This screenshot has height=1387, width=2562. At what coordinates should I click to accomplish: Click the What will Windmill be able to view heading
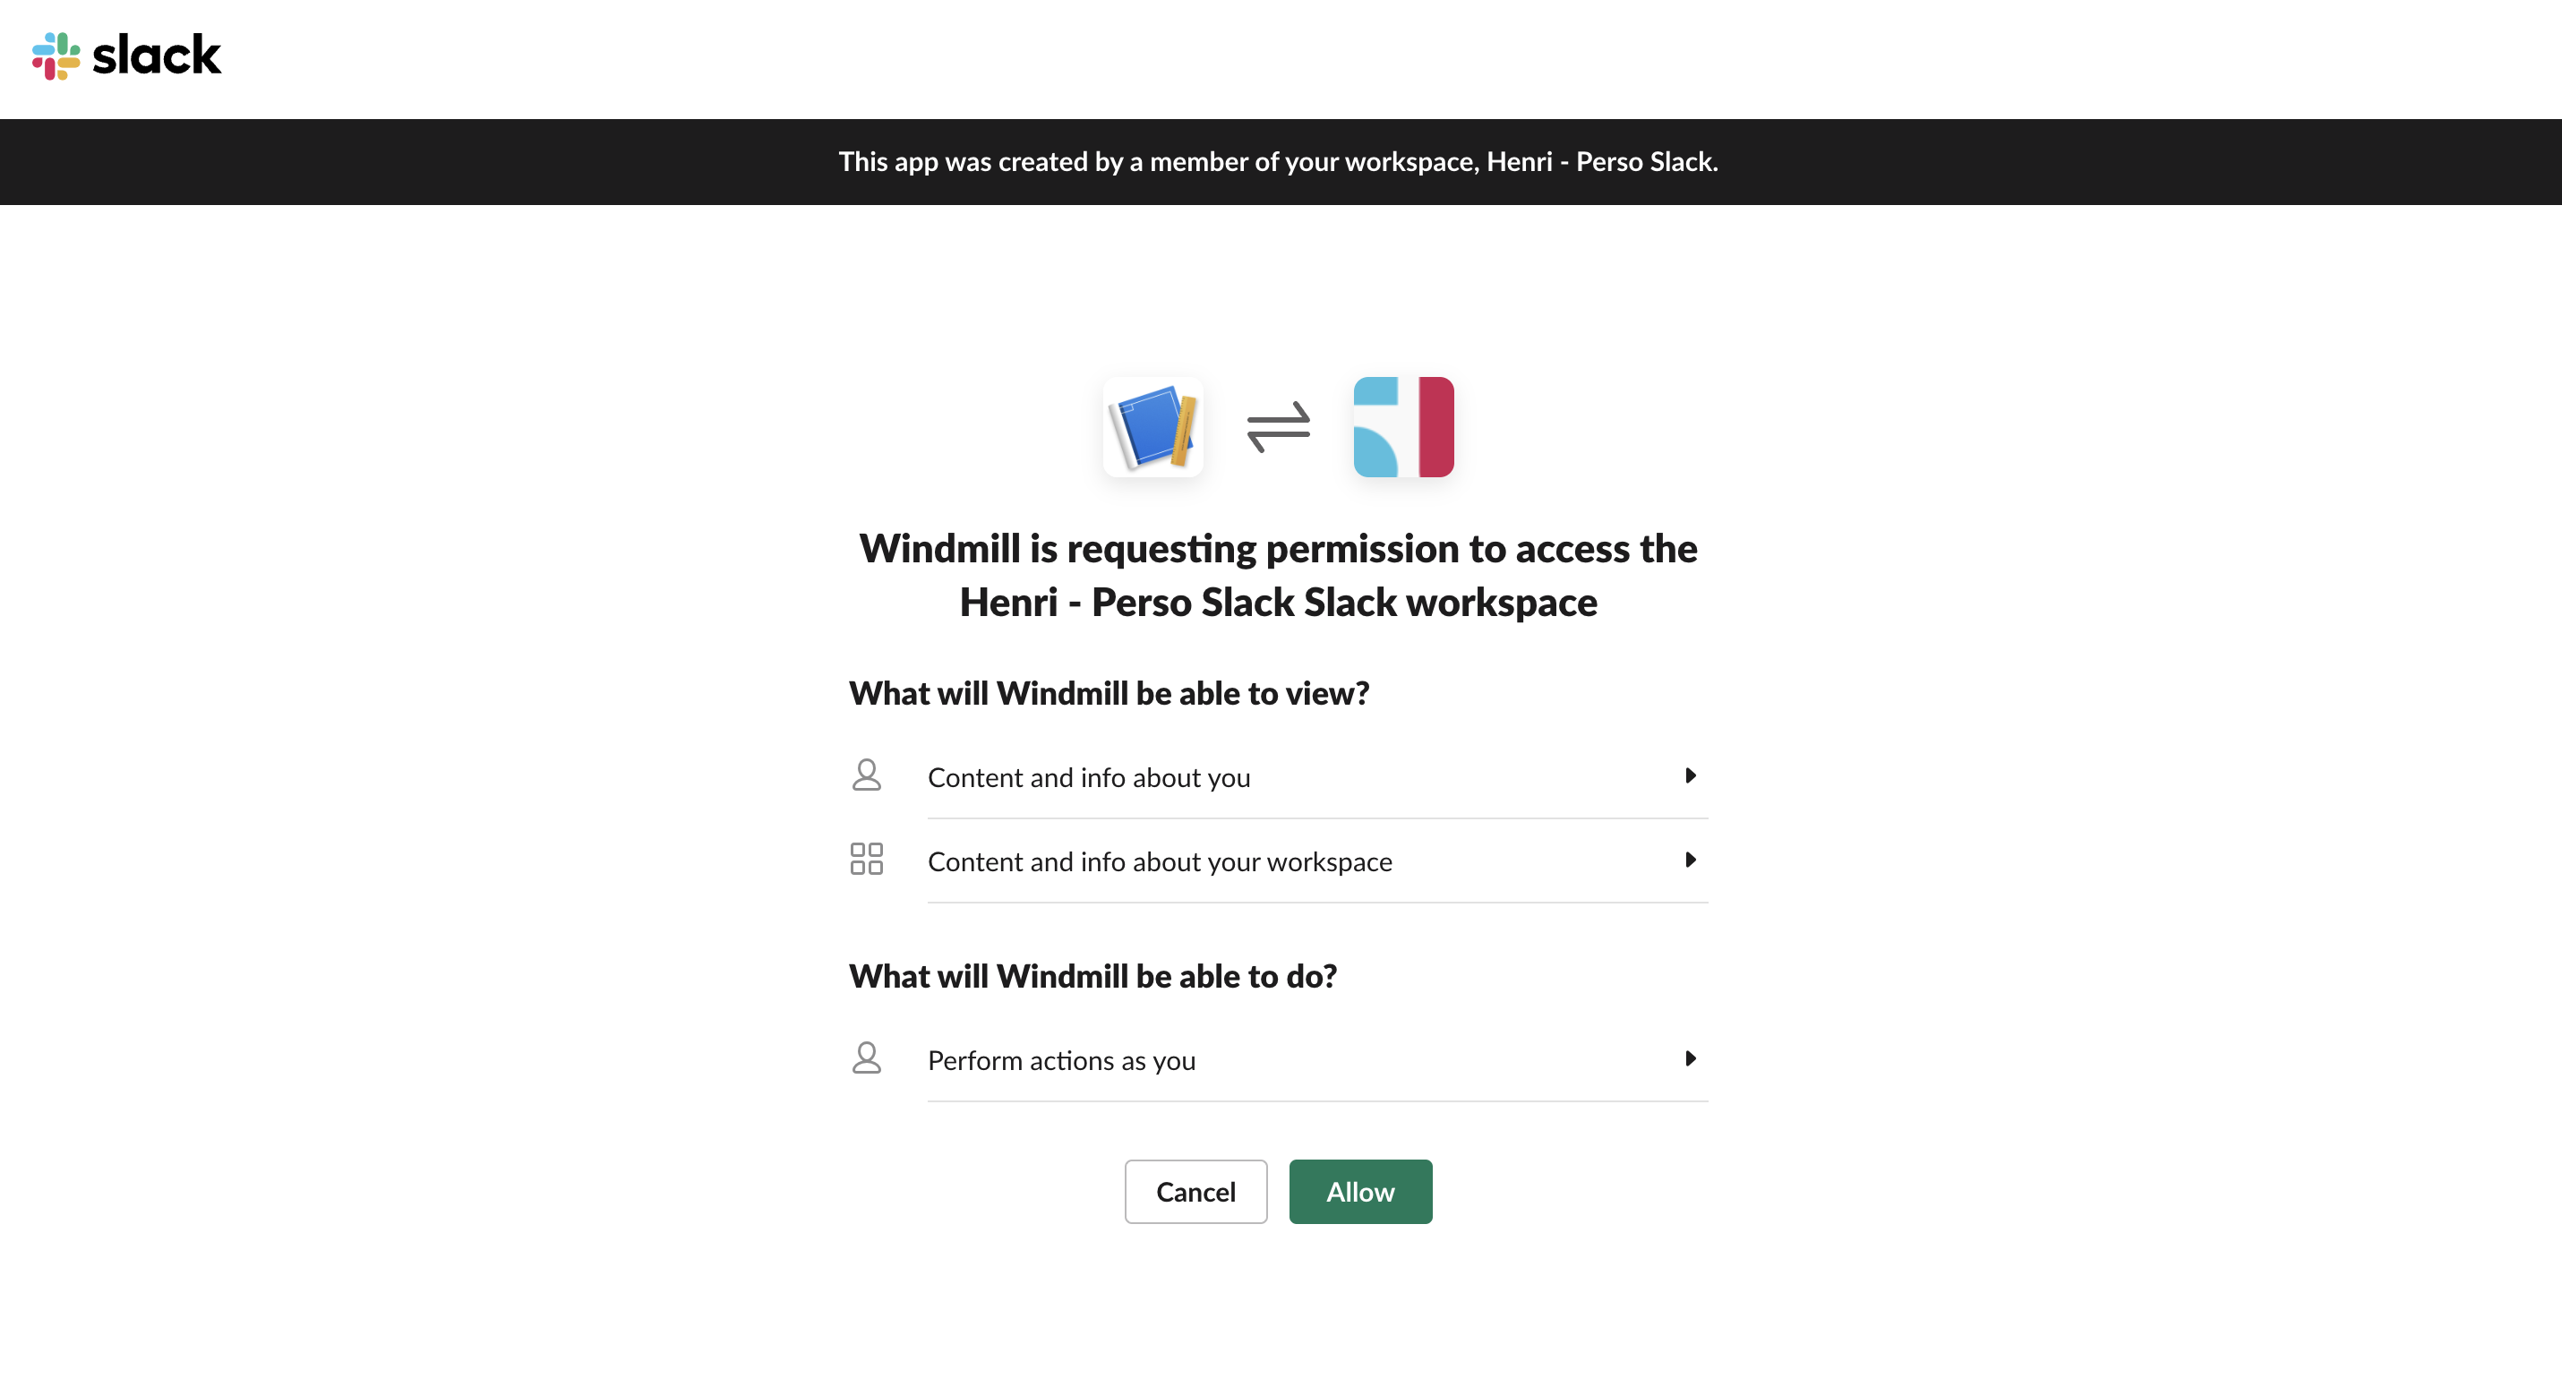(1109, 693)
